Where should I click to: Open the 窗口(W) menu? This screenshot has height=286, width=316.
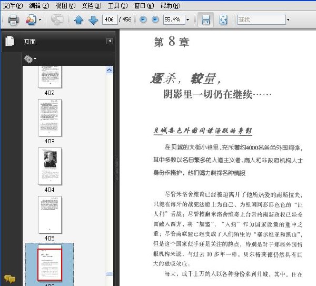(x=144, y=6)
